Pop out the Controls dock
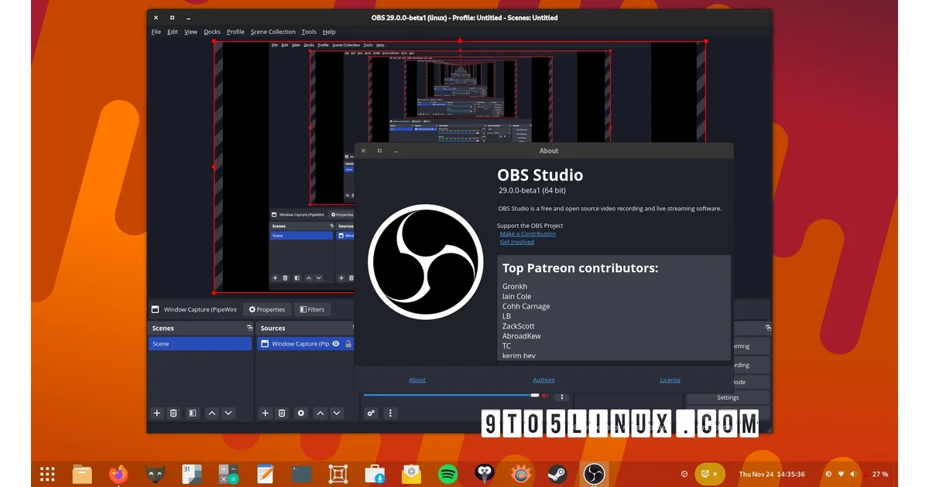The width and height of the screenshot is (929, 487). coord(767,328)
